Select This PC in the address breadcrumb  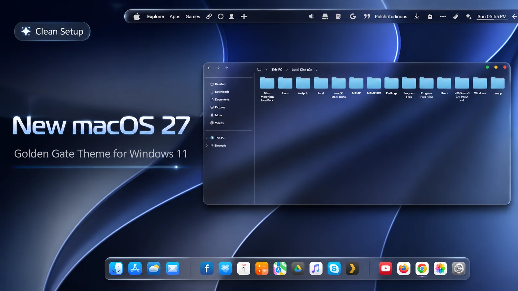coord(277,70)
